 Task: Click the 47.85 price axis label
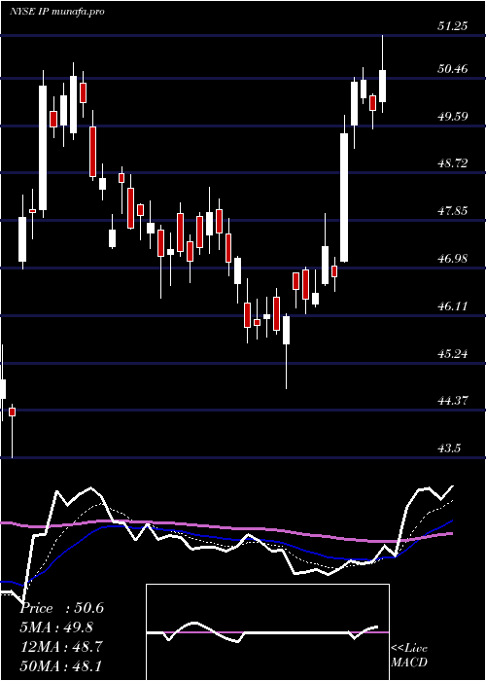[x=452, y=211]
